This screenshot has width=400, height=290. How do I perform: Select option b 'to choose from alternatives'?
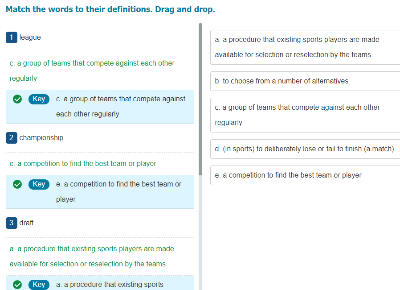pyautogui.click(x=305, y=81)
